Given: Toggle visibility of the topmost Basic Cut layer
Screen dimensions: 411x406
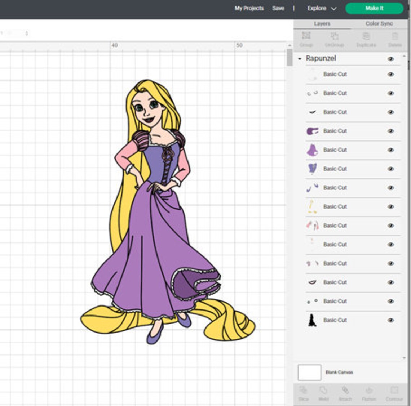Looking at the screenshot, I should 390,75.
